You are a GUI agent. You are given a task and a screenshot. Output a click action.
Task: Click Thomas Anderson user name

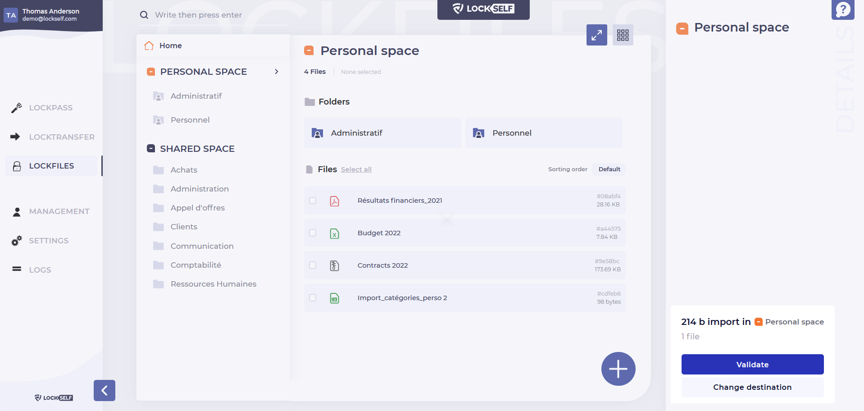pyautogui.click(x=51, y=11)
